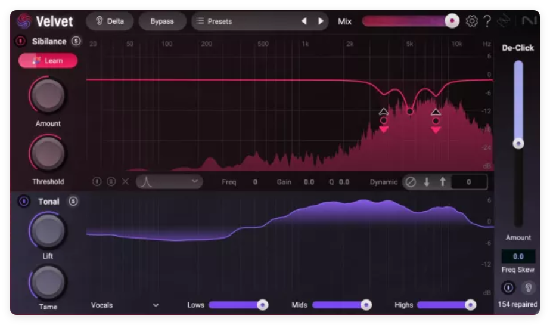Click the Tonal Tame knob
This screenshot has width=550, height=325.
coord(48,283)
